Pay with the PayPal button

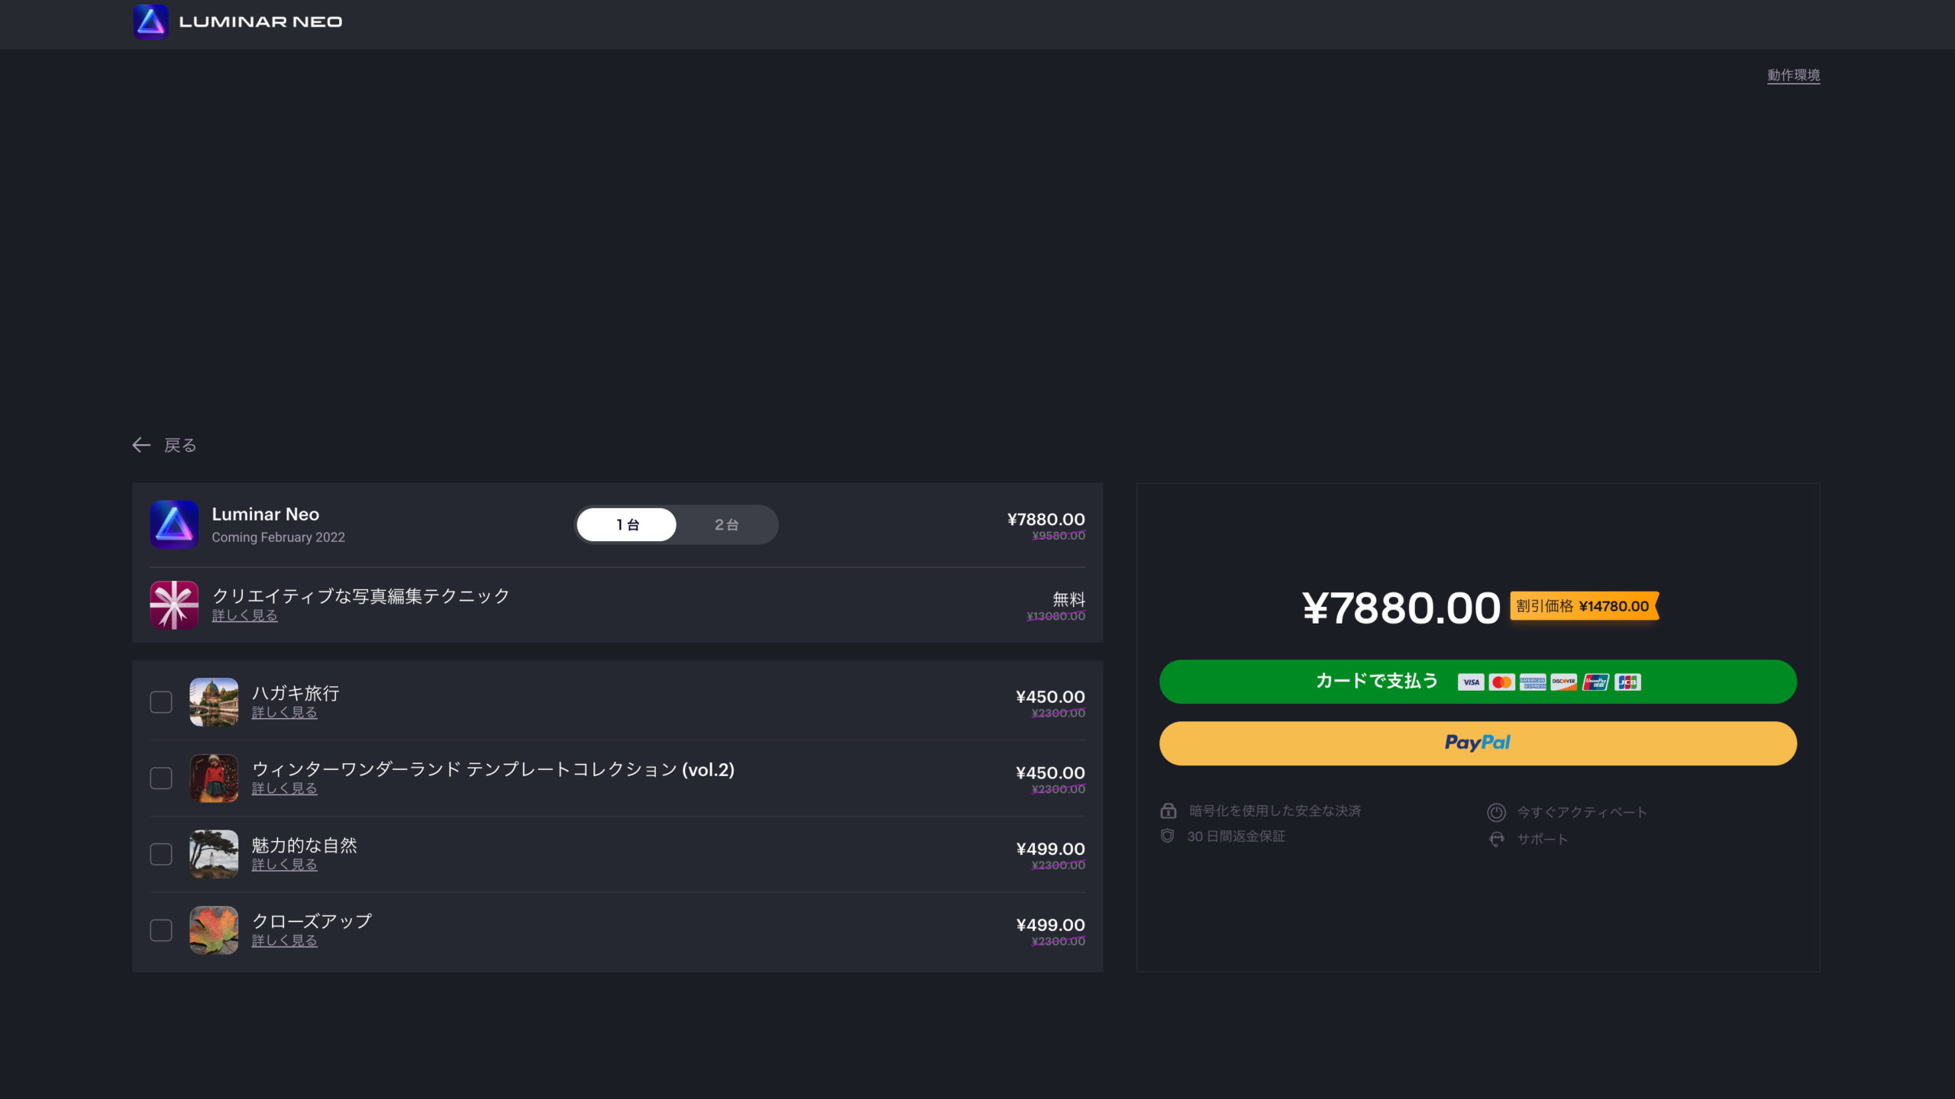1478,743
